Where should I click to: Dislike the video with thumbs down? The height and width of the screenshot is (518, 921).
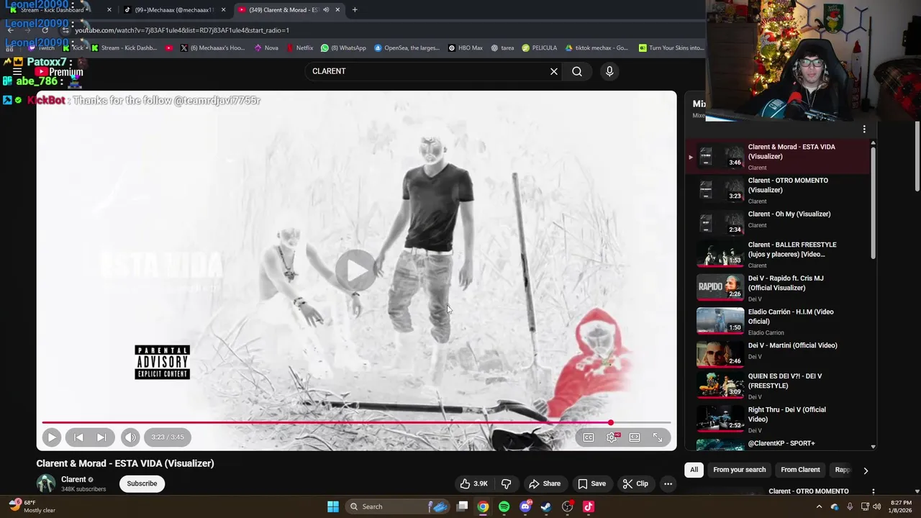507,483
